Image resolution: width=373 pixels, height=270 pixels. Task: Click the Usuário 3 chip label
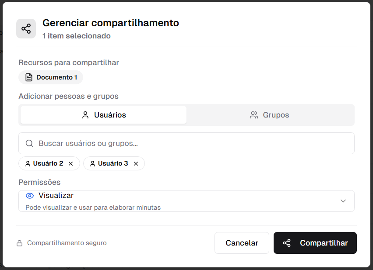[x=113, y=163]
